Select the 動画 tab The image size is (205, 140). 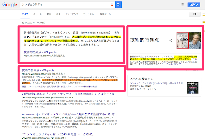click(x=49, y=14)
